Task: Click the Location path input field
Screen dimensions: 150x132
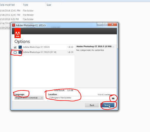Action: [x=80, y=98]
